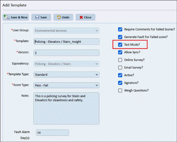The height and width of the screenshot is (142, 177).
Task: Click into the Version field
Action: pyautogui.click(x=67, y=53)
